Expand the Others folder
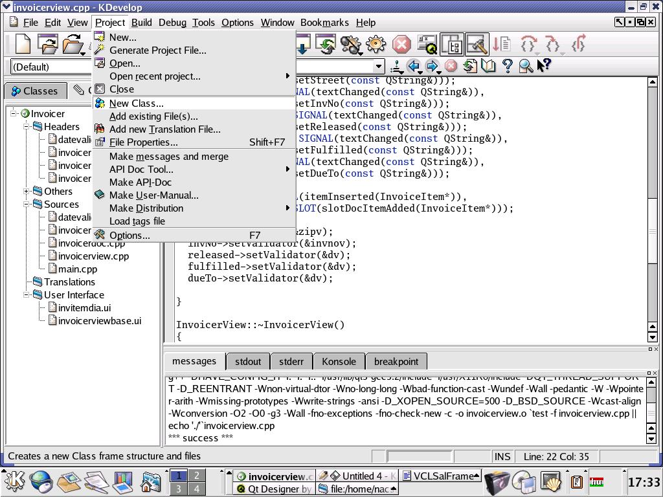The image size is (663, 497). 26,191
